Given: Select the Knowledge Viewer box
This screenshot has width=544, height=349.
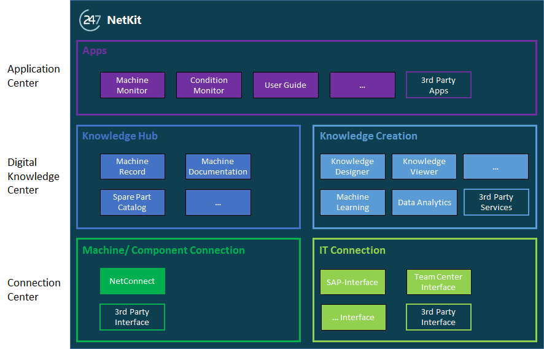Looking at the screenshot, I should pos(424,167).
